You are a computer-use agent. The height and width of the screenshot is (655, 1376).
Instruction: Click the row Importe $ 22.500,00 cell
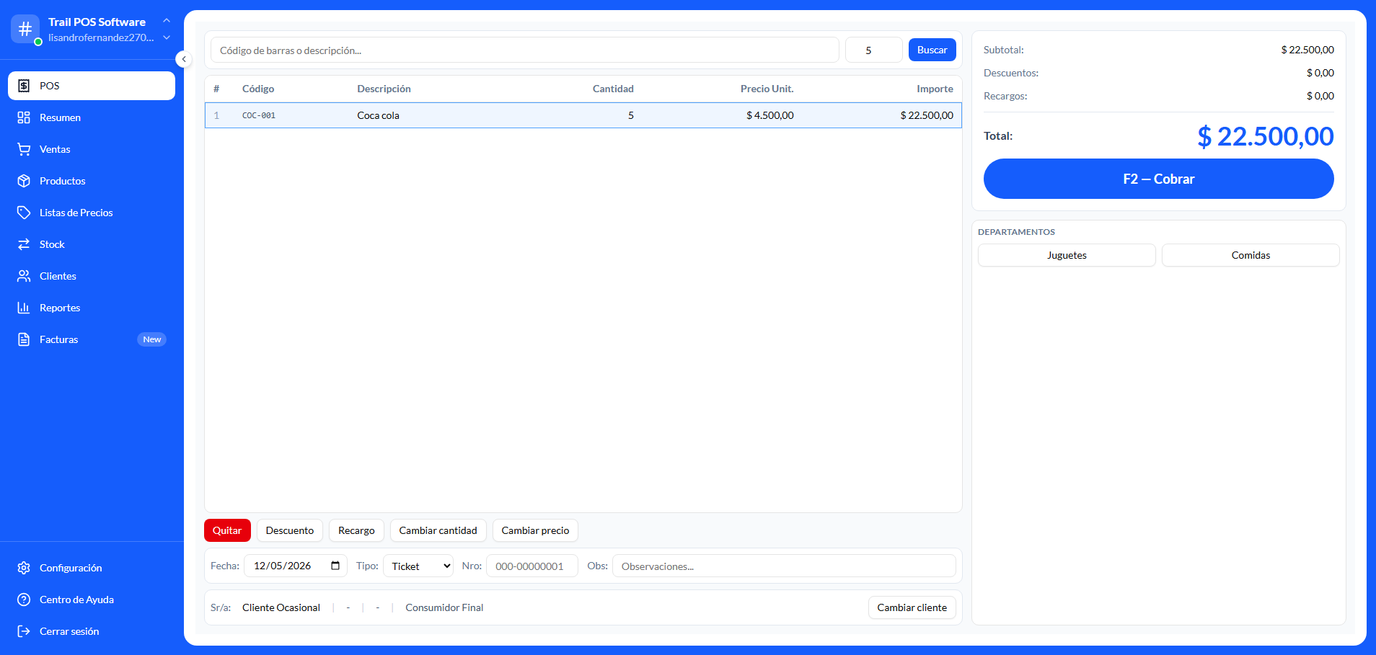coord(927,115)
